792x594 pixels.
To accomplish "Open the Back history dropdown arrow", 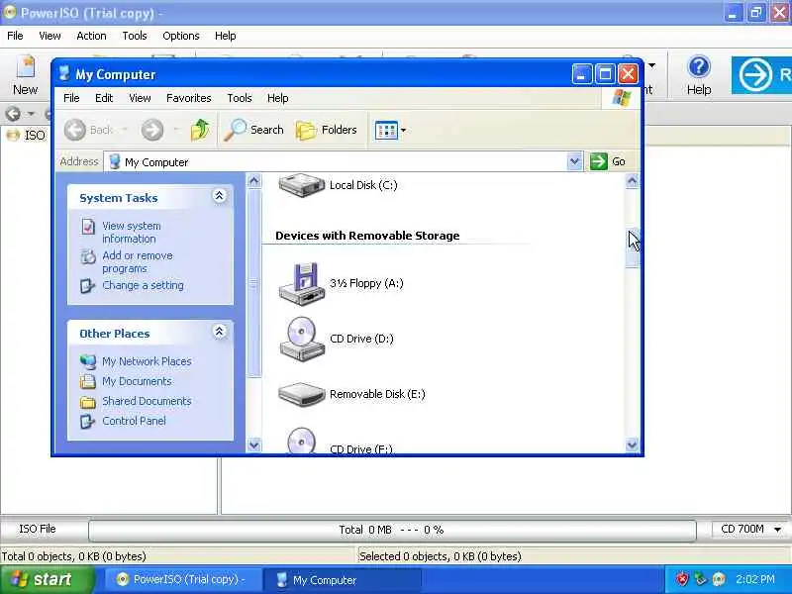I will coord(125,130).
